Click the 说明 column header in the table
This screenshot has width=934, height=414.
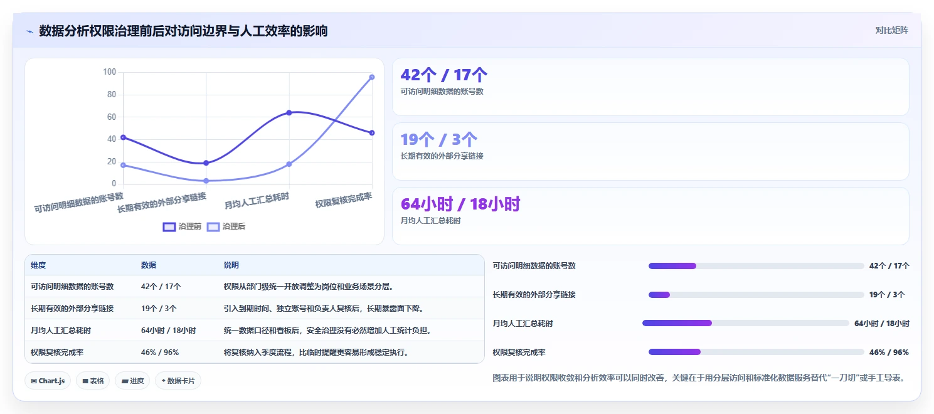231,265
